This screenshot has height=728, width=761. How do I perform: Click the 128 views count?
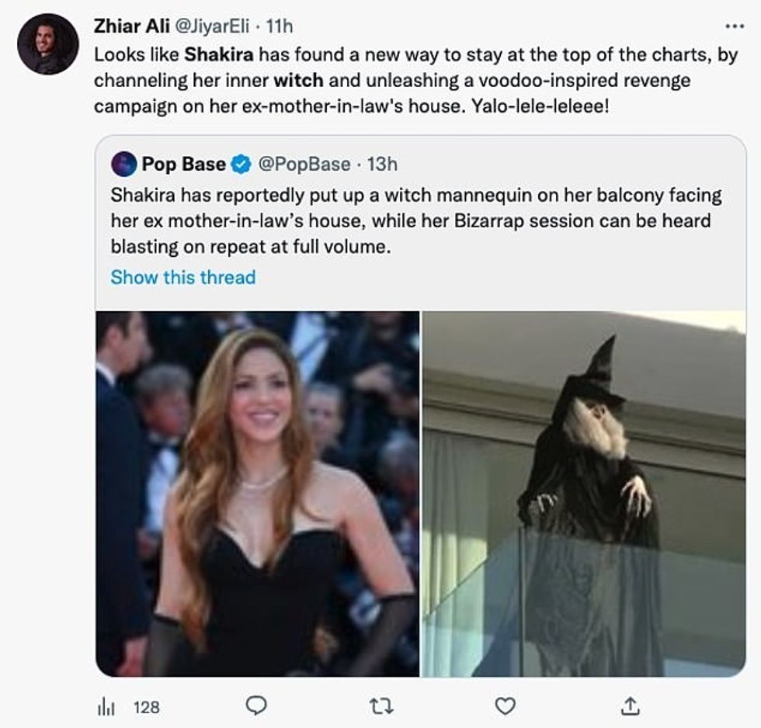[147, 706]
